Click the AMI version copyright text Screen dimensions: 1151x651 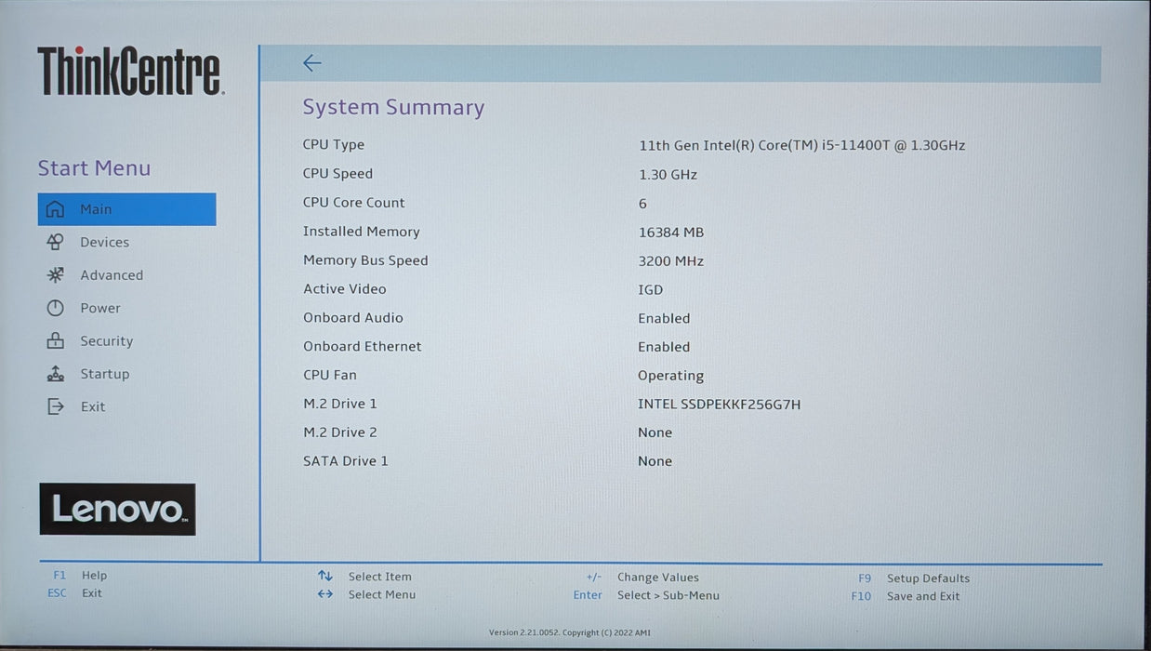pos(570,633)
